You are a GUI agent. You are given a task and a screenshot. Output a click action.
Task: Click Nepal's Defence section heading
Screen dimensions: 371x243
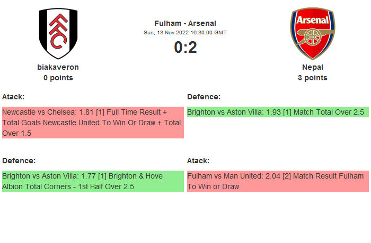[x=204, y=97]
